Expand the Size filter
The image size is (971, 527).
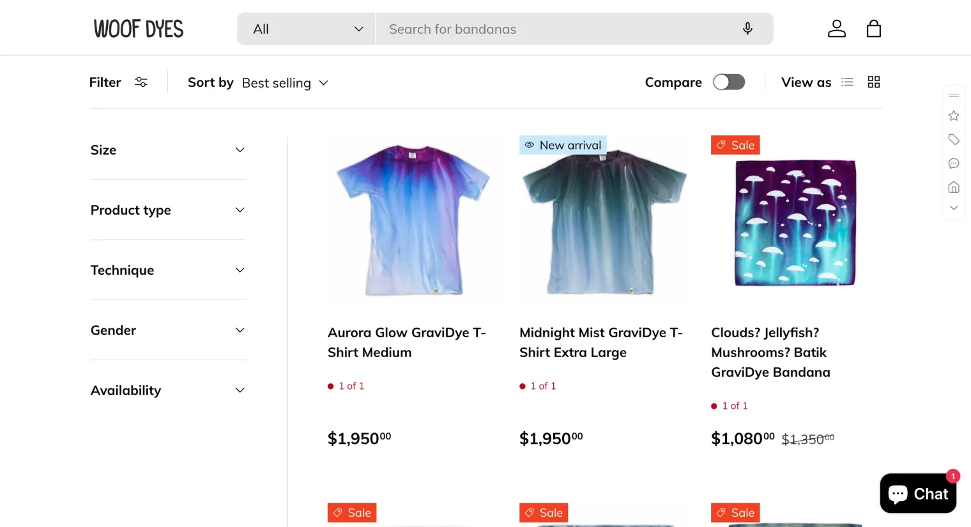tap(168, 150)
